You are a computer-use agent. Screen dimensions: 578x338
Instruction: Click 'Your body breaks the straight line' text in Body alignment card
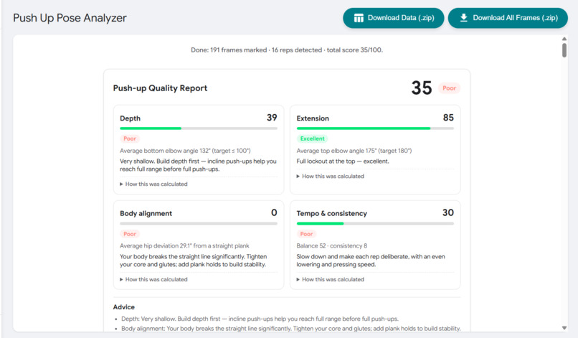(x=193, y=260)
